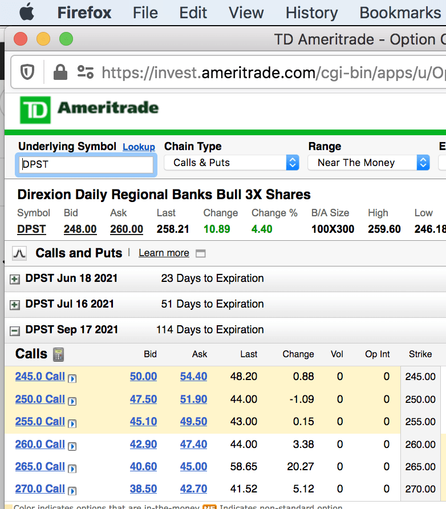Open the calculator icon next to Calls
Image resolution: width=446 pixels, height=509 pixels.
[x=58, y=354]
